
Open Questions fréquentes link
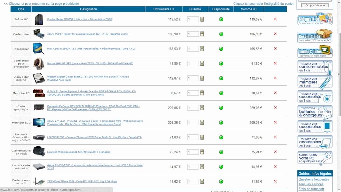[x=314, y=179]
